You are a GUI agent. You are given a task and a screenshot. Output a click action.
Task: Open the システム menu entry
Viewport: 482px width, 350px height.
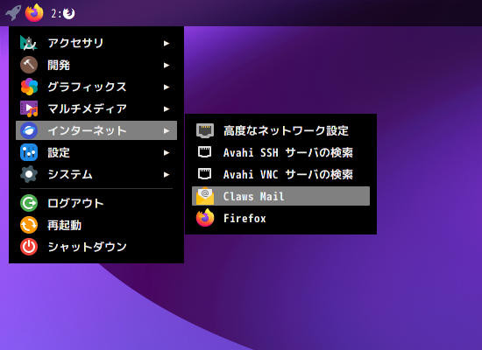[96, 174]
